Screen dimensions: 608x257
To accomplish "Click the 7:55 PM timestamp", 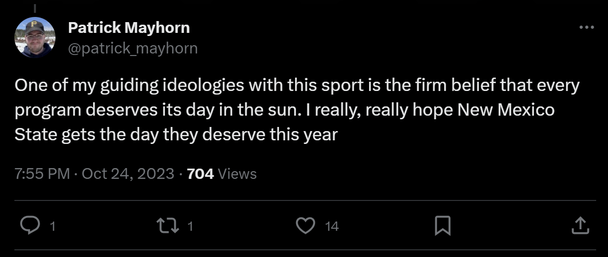I will click(x=42, y=174).
